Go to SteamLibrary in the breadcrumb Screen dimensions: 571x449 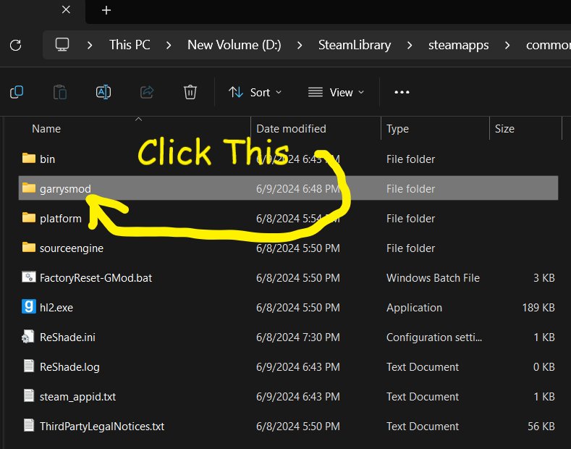pyautogui.click(x=355, y=45)
